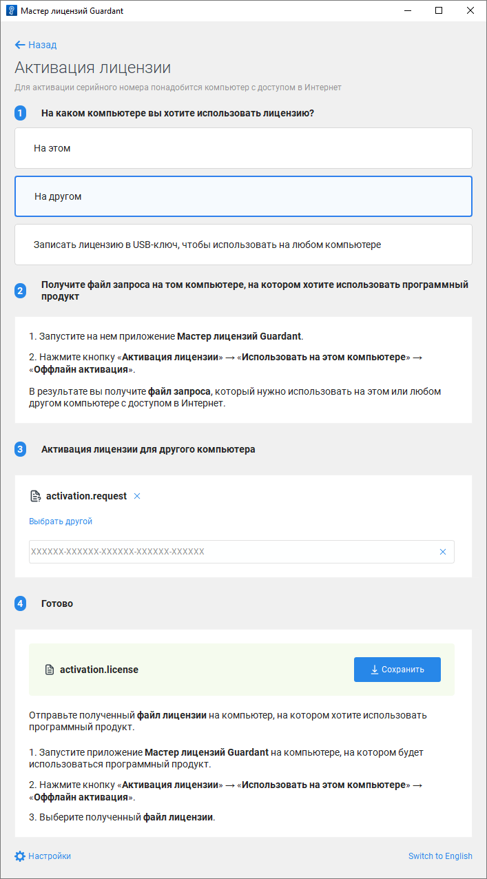Click the activation.request file icon
Image resolution: width=487 pixels, height=879 pixels.
coord(35,496)
